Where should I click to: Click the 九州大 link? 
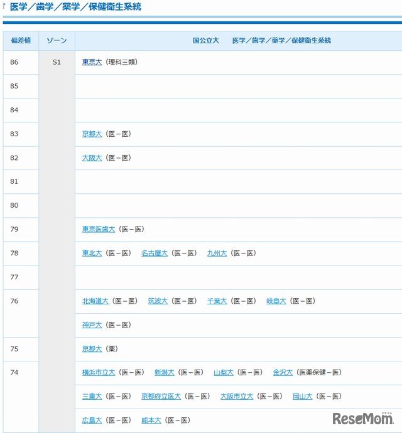pyautogui.click(x=217, y=253)
